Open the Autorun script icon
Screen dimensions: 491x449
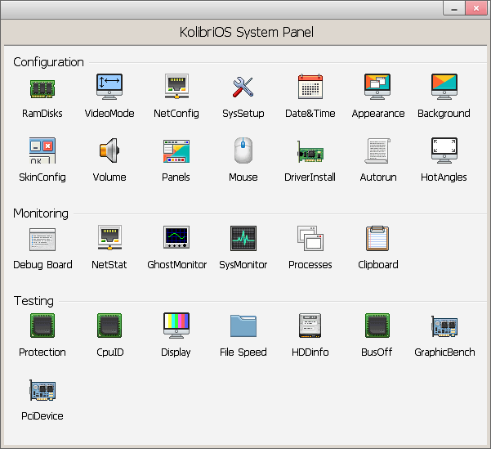[x=377, y=150]
